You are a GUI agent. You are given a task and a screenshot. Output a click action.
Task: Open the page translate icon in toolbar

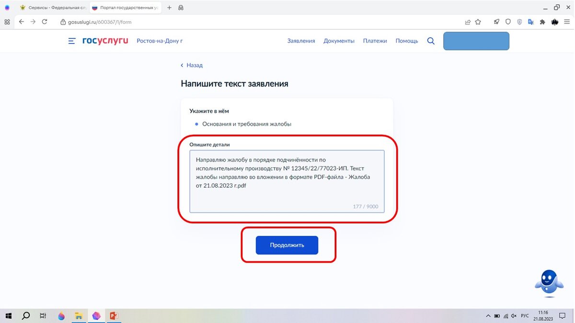(530, 22)
